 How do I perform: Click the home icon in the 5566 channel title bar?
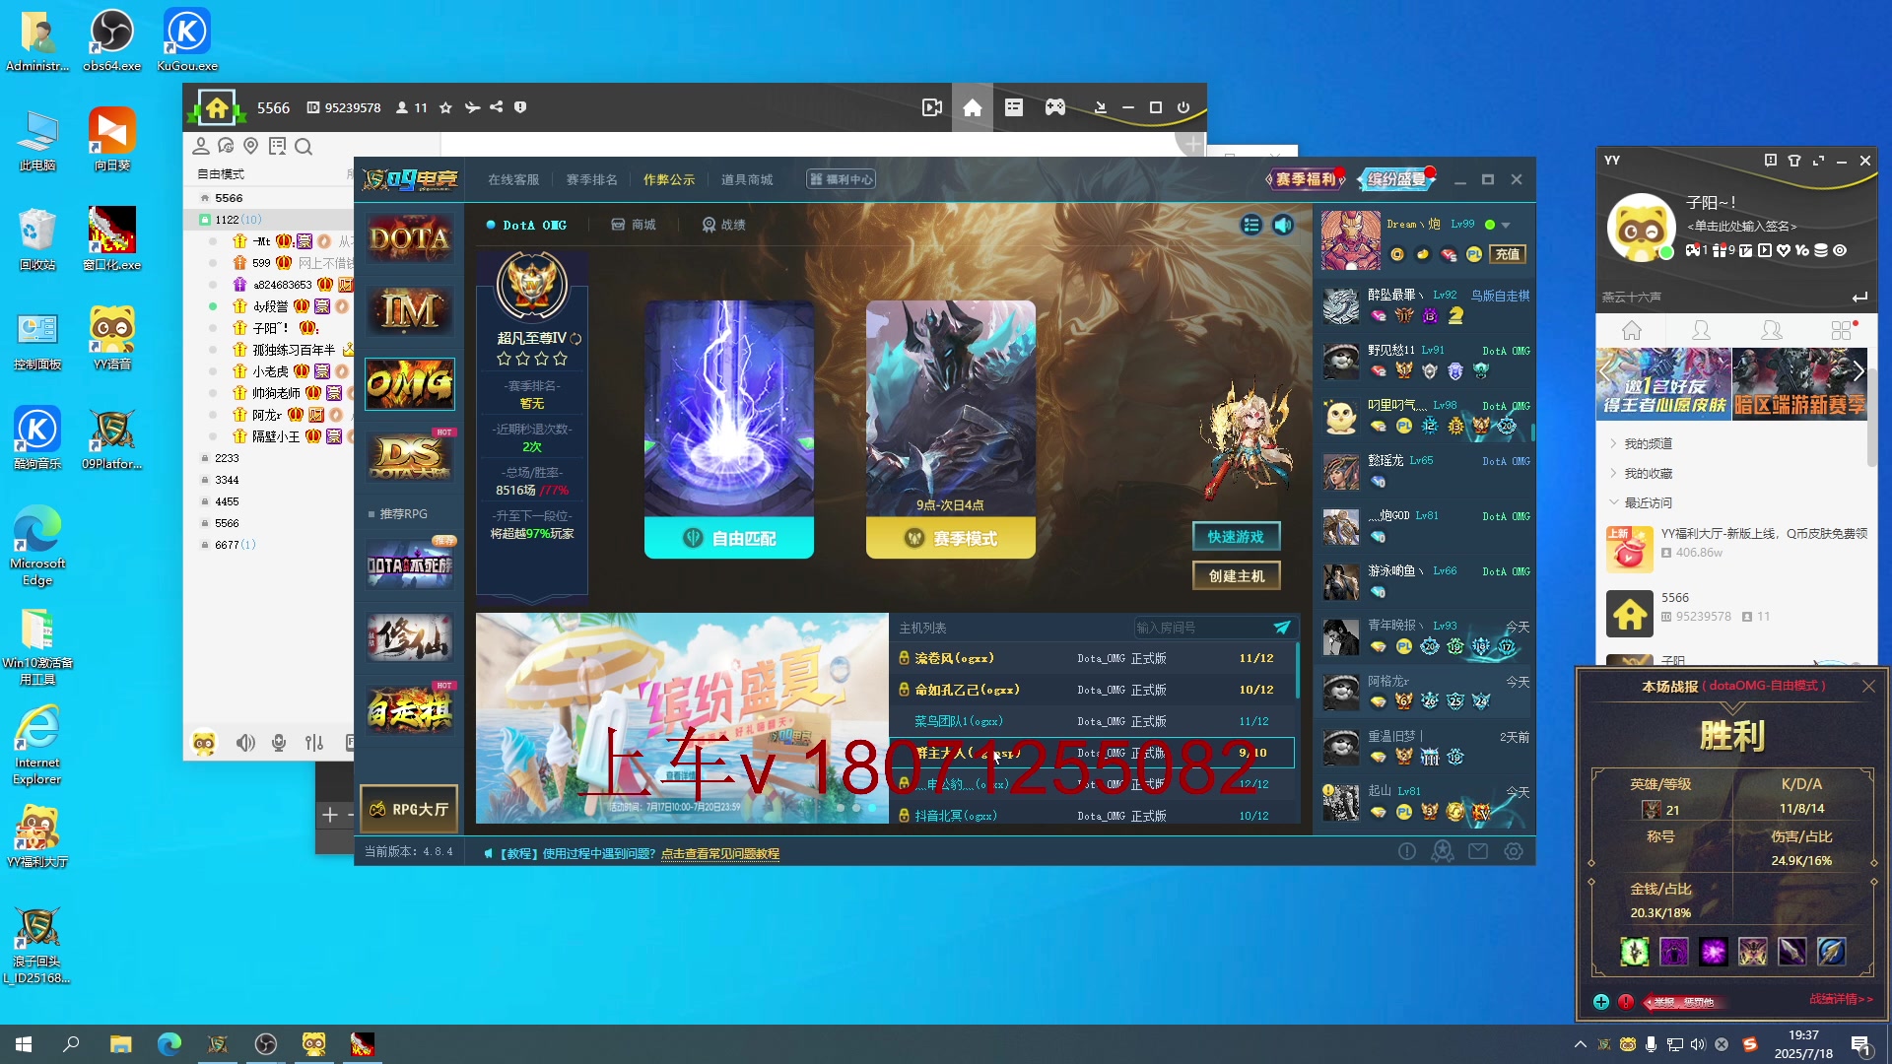click(973, 107)
